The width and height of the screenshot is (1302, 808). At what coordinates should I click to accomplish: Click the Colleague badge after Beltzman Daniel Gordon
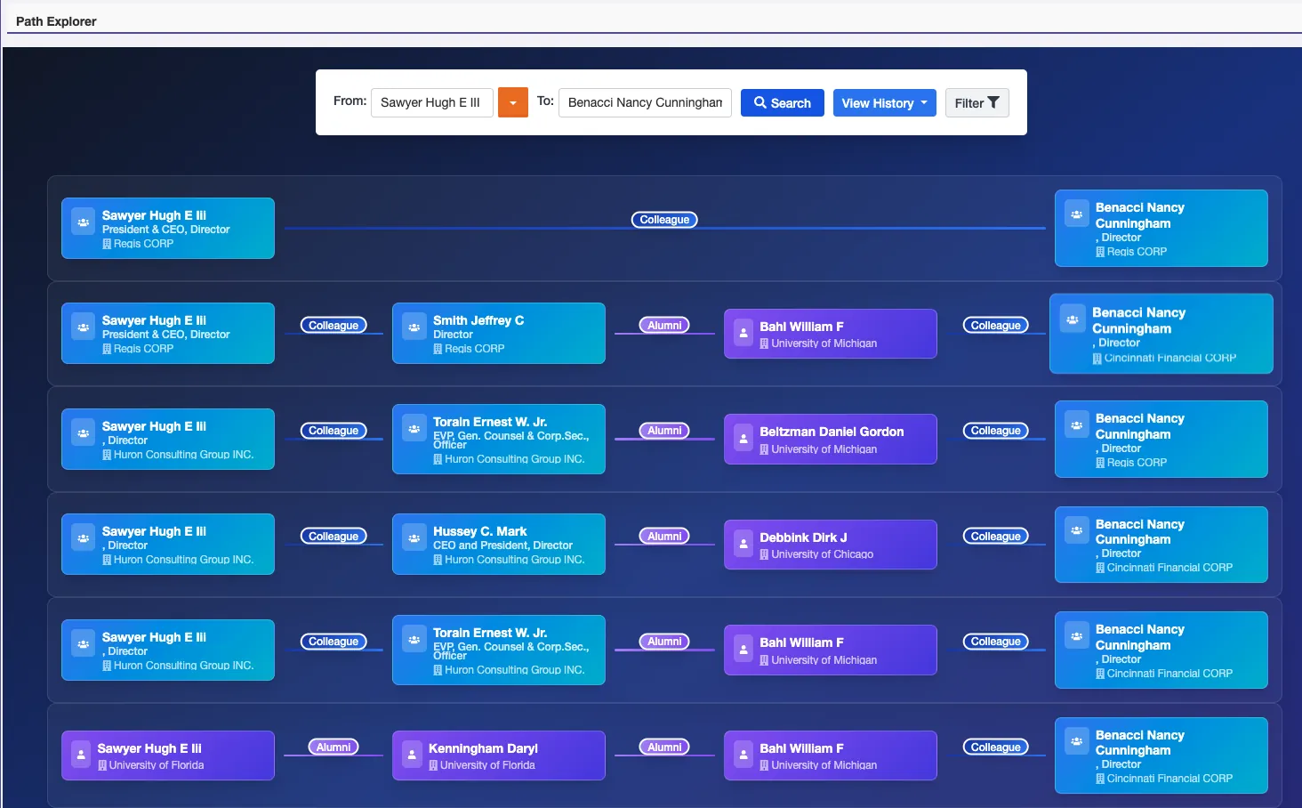pos(995,431)
